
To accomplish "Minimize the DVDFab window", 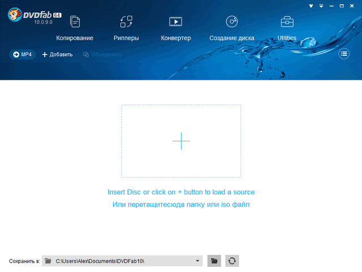I will click(x=331, y=6).
